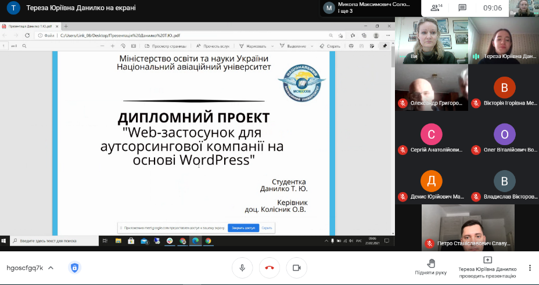539x285 pixels.
Task: Select the Нарисовать draw tool
Action: coord(253,46)
